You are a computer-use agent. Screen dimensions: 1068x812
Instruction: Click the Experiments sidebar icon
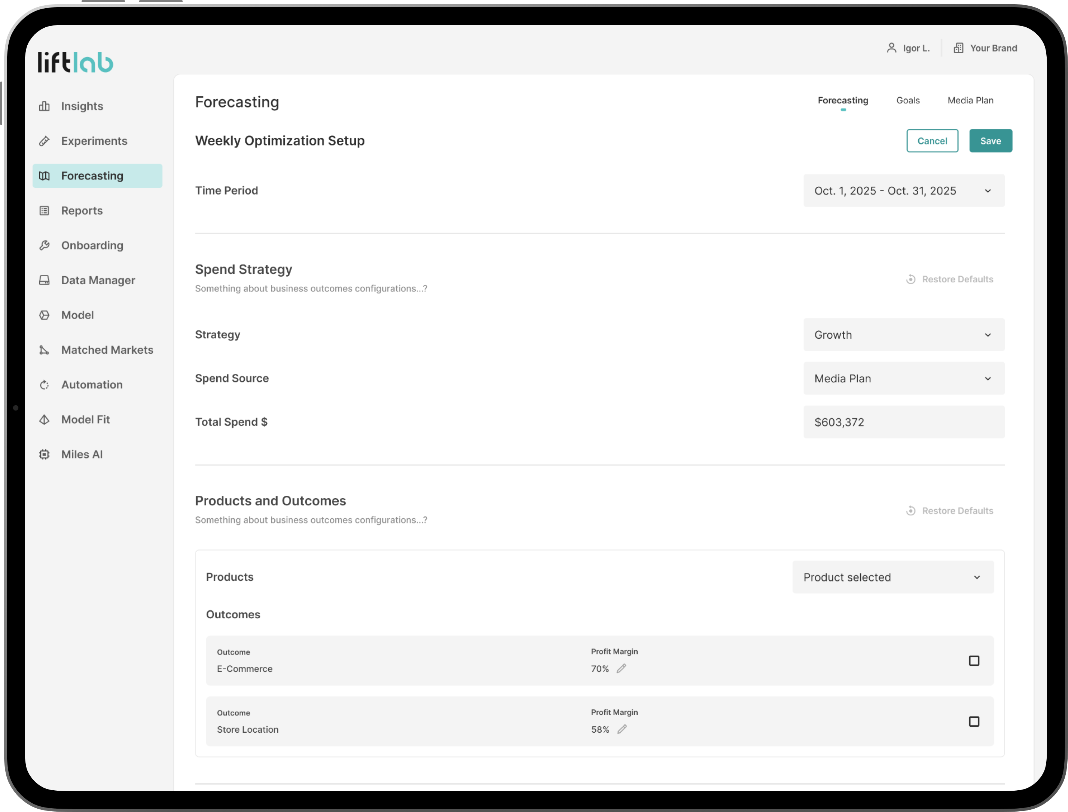(45, 141)
